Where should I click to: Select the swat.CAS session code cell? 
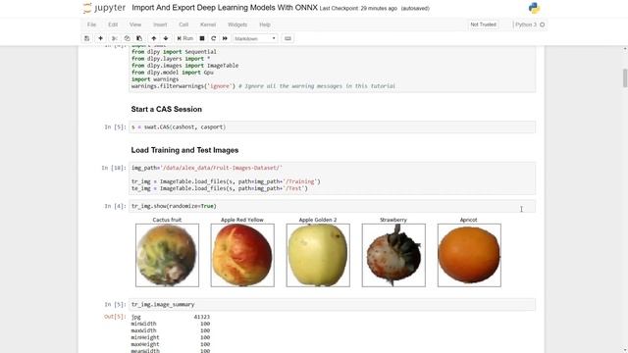pyautogui.click(x=332, y=126)
